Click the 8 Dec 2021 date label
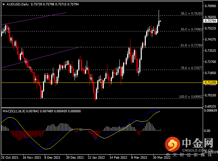This screenshot has height=161, width=218. (52, 158)
